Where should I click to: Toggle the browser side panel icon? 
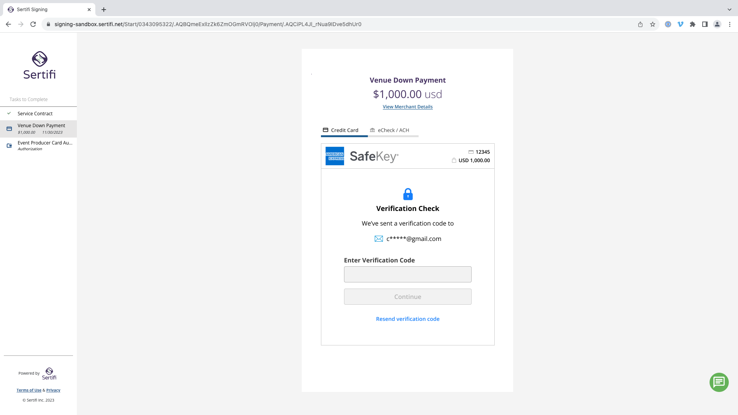[705, 24]
